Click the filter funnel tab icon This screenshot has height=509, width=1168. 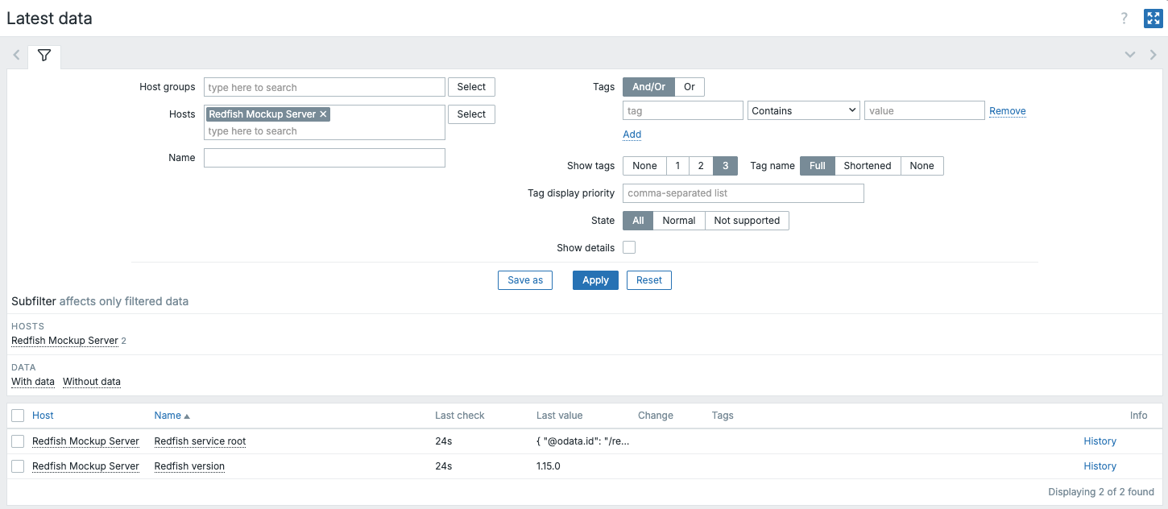pyautogui.click(x=44, y=56)
